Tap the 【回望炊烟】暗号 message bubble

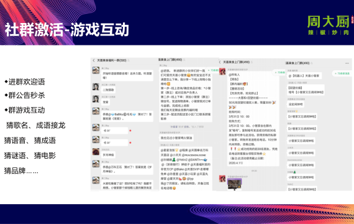click(x=306, y=90)
